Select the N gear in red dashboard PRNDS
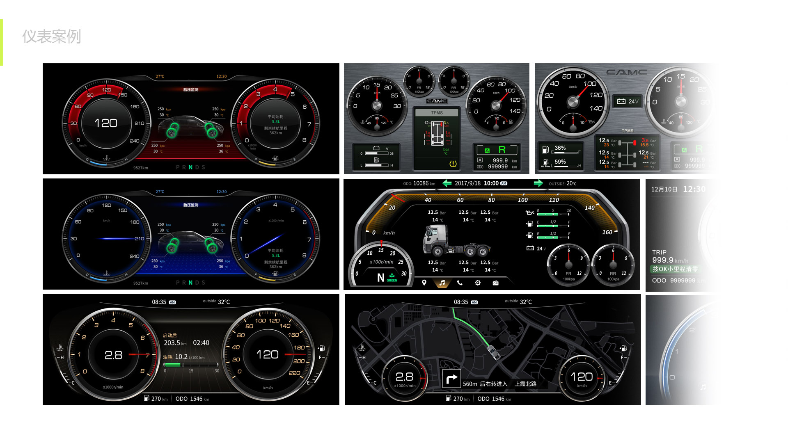The width and height of the screenshot is (788, 443). pos(190,167)
